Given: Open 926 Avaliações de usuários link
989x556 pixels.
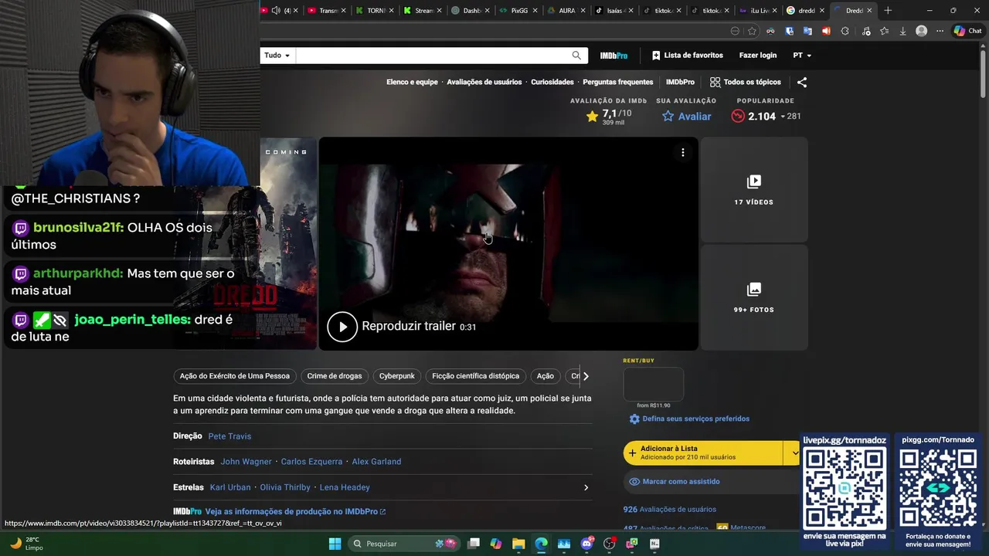Looking at the screenshot, I should (x=670, y=510).
